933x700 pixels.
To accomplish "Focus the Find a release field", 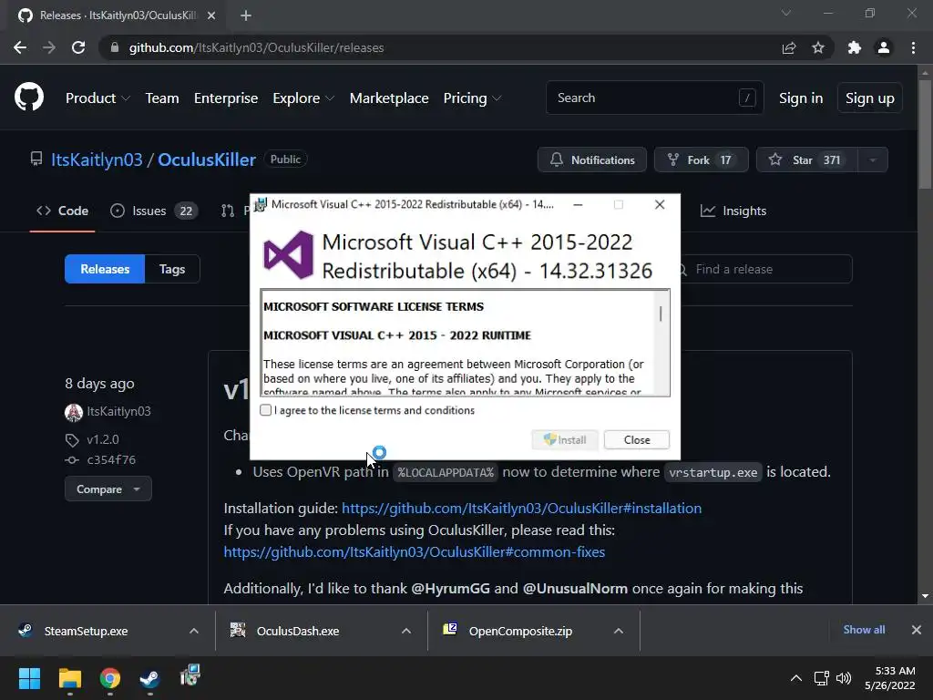I will [x=766, y=269].
